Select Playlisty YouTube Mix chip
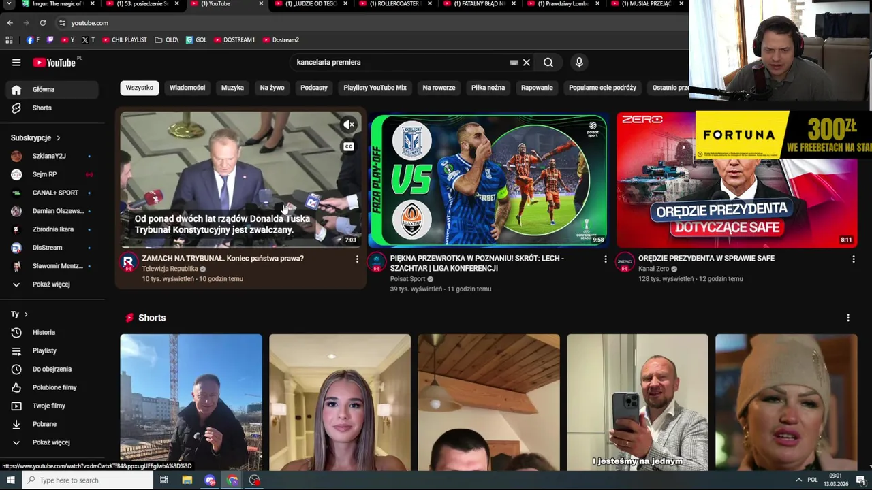Screen dimensions: 872x490 (375, 88)
